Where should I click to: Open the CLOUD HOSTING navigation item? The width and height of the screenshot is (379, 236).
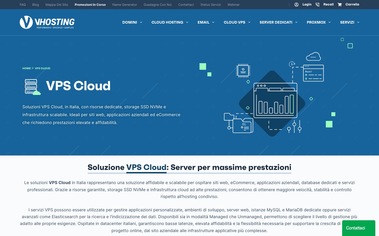167,22
